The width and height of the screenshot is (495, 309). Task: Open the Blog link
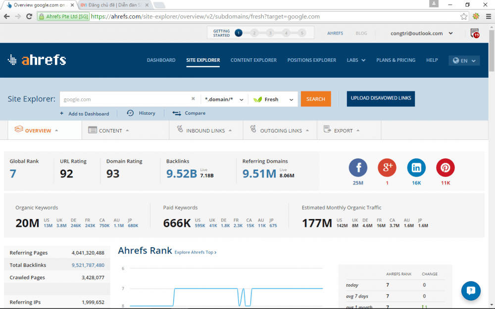coord(361,33)
